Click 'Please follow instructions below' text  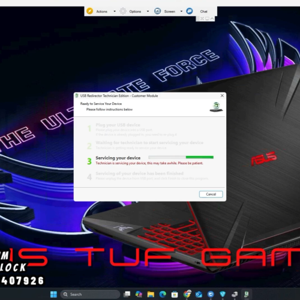(x=109, y=109)
